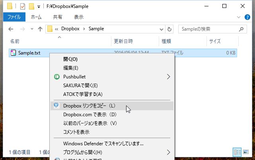This screenshot has width=255, height=160.
Task: Expand Pushbullet submenu arrow
Action: coord(168,77)
